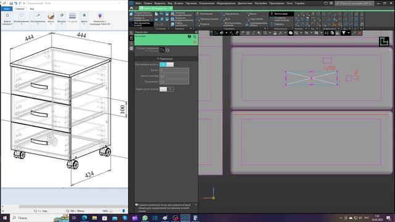Image resolution: width=395 pixels, height=222 pixels.
Task: Choose the second construction method icon
Action: 167,50
